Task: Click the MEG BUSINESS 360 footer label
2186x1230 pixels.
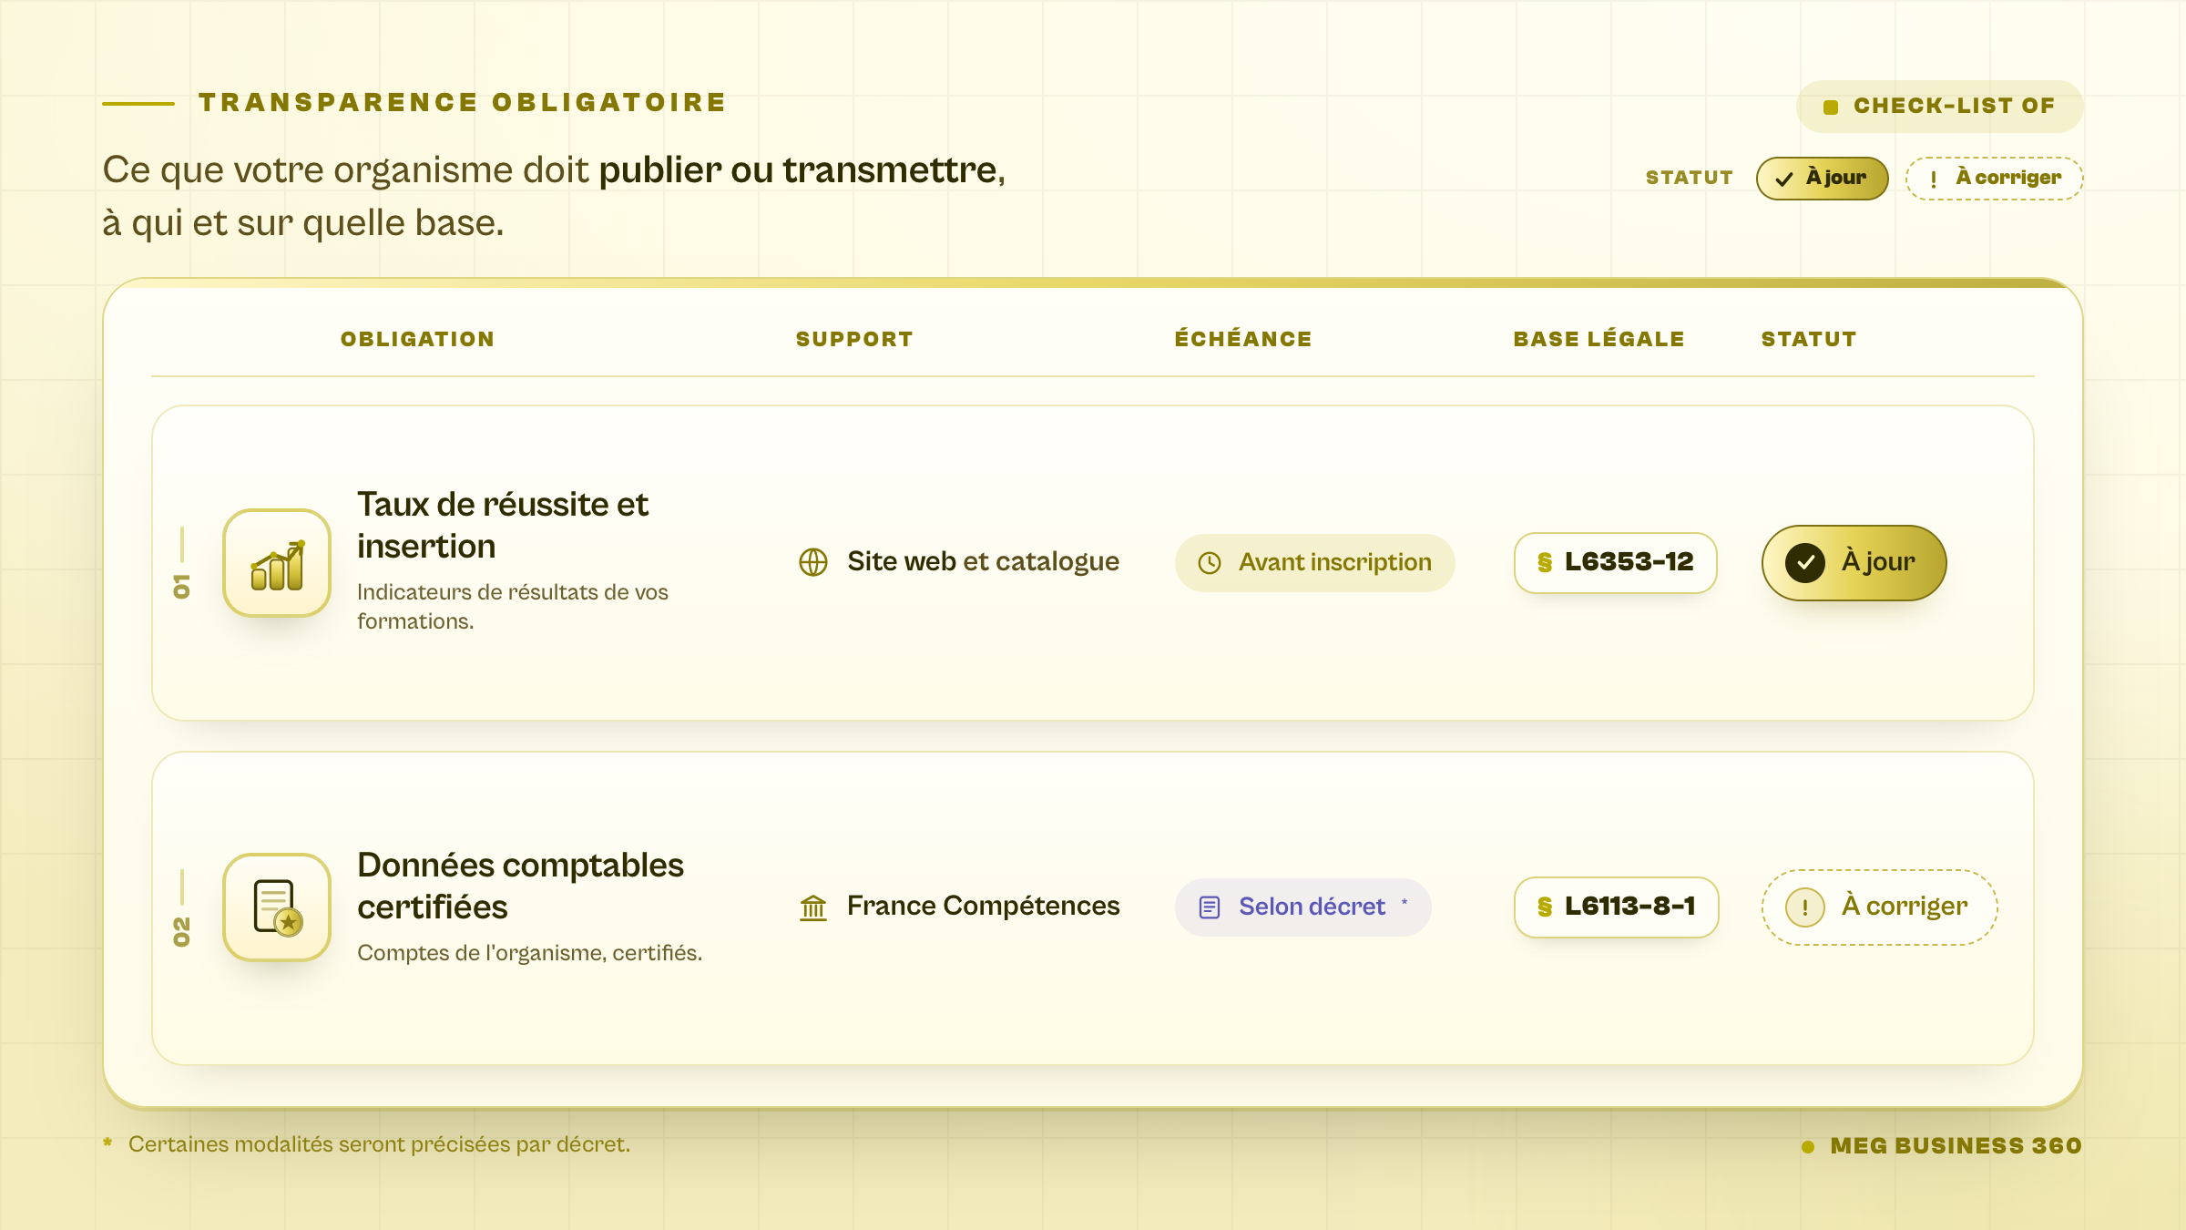Action: pyautogui.click(x=1956, y=1146)
